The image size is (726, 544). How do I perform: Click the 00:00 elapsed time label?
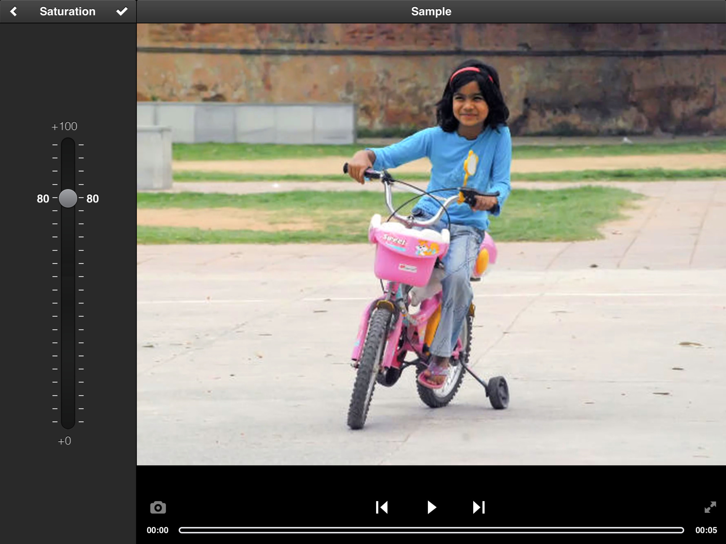pos(158,530)
